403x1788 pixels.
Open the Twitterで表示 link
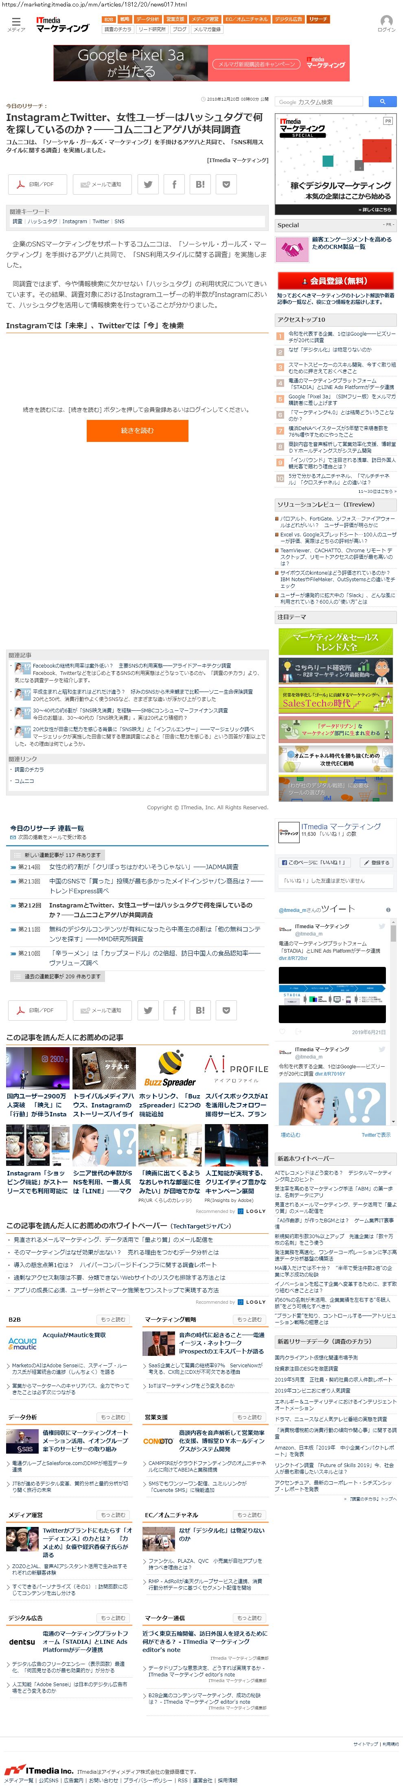pos(376,1135)
